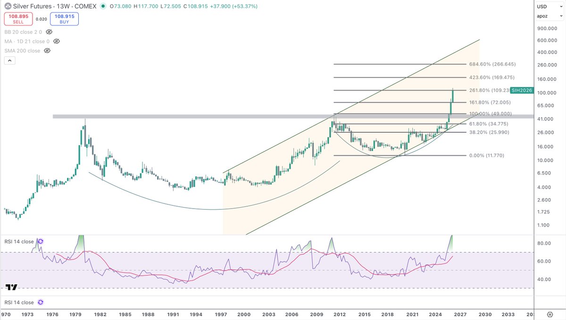Image resolution: width=566 pixels, height=320 pixels.
Task: Open chart settings gear at bottom right
Action: [550, 314]
